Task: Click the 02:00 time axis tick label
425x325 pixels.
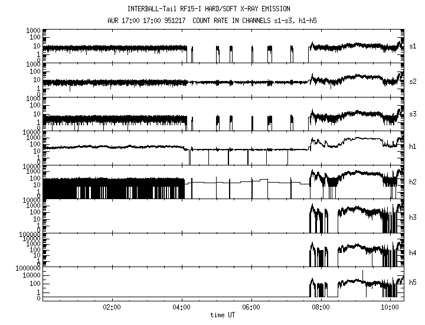Action: [x=112, y=307]
